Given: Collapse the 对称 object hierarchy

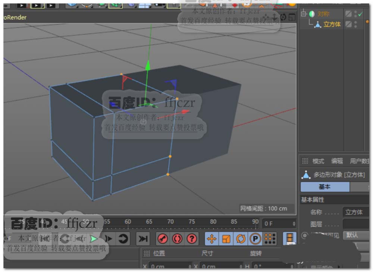Looking at the screenshot, I should click(x=304, y=13).
